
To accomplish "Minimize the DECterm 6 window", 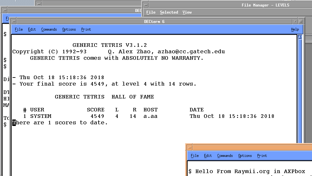I will (295, 22).
